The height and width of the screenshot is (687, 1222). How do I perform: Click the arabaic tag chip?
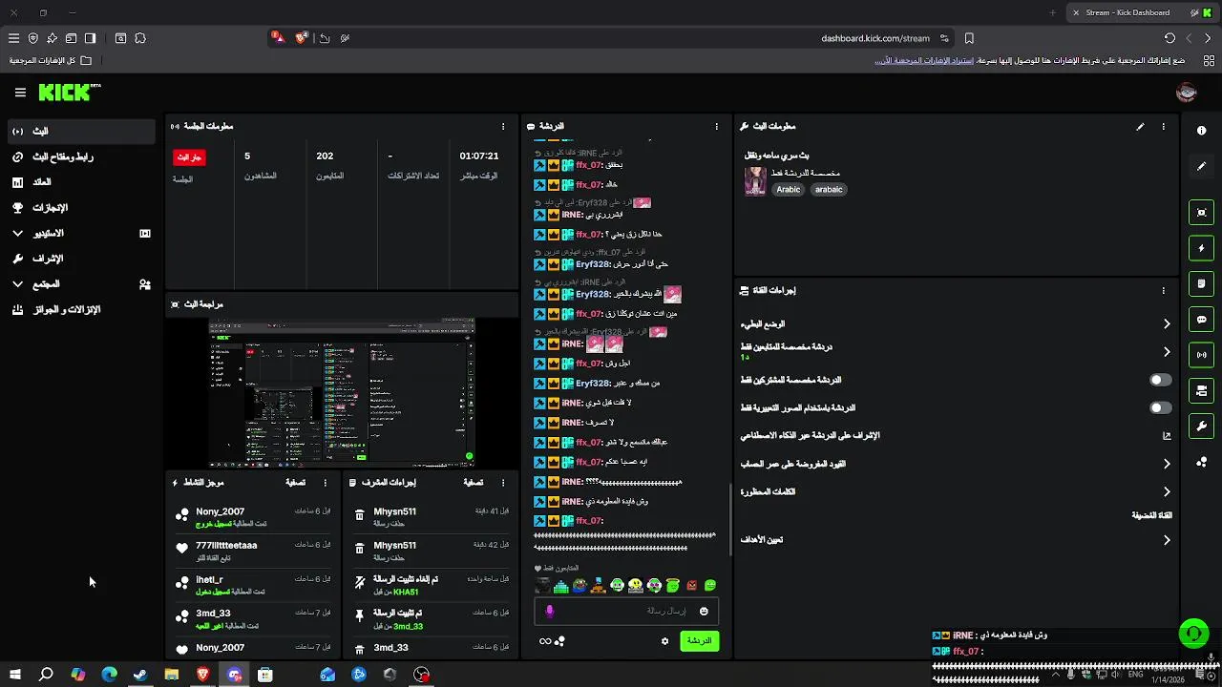[829, 190]
